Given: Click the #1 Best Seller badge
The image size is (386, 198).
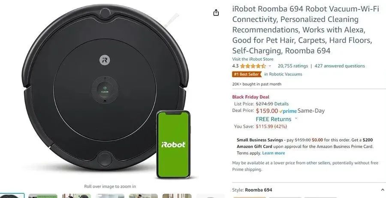Looking at the screenshot, I should point(247,74).
